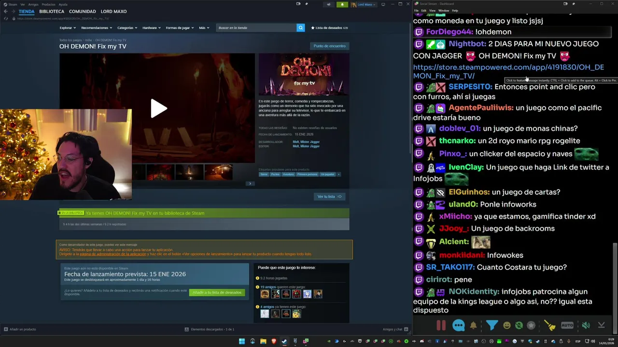The height and width of the screenshot is (347, 618).
Task: Expand the Explorar store menu
Action: pyautogui.click(x=67, y=27)
